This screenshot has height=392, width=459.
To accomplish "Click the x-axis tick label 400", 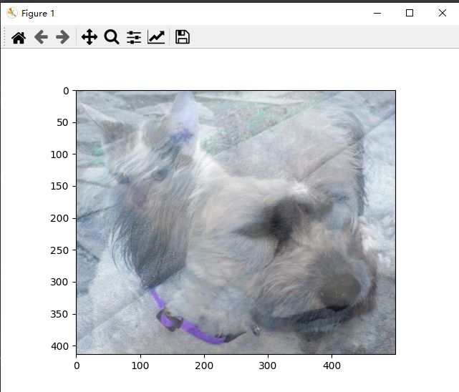I will coord(332,366).
